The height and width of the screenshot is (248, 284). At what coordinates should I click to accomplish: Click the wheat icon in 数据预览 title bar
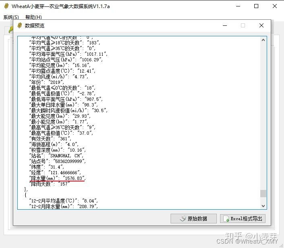coord(20,25)
